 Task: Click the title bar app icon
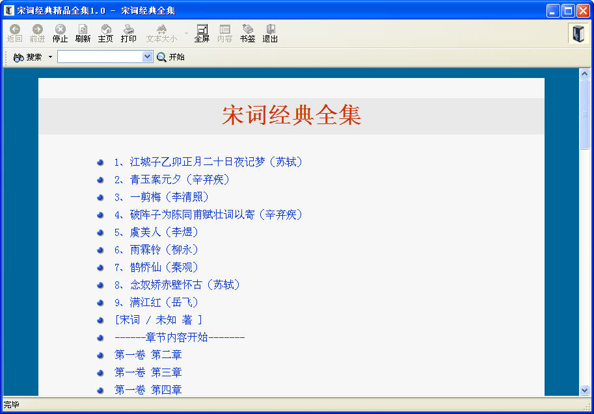click(9, 10)
